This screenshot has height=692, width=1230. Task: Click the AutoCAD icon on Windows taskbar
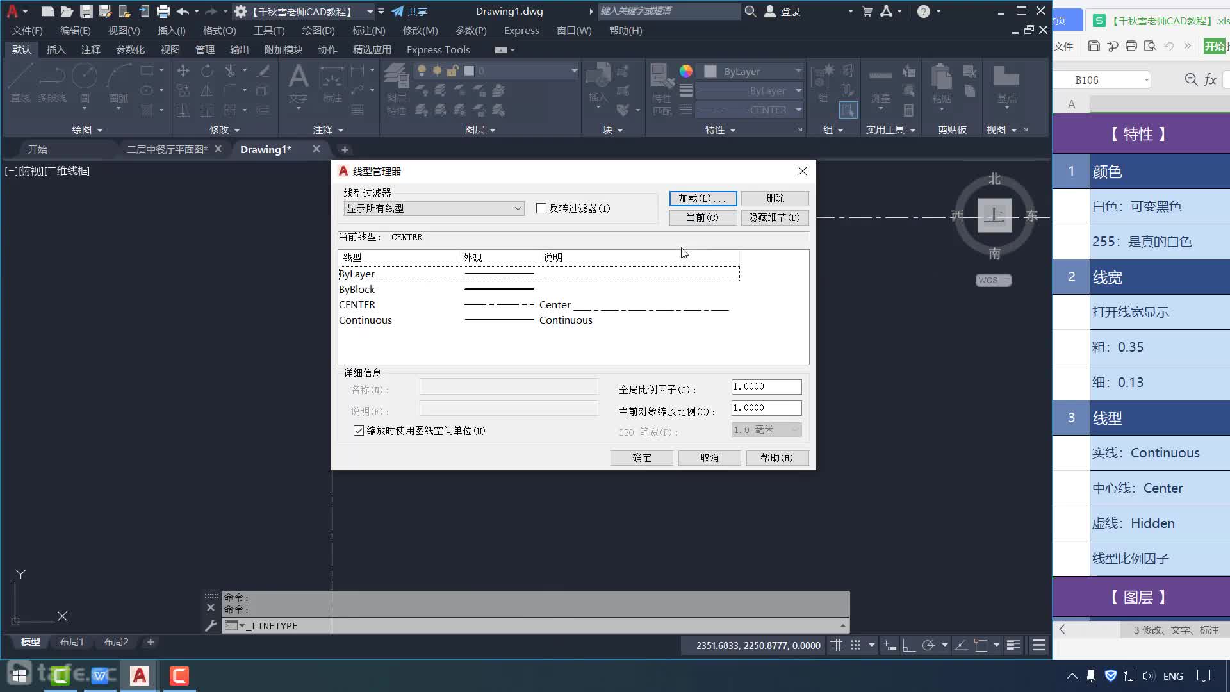(140, 675)
